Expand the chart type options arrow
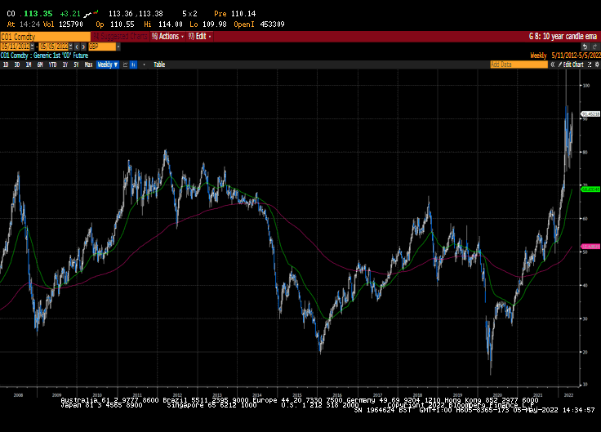 click(144, 65)
